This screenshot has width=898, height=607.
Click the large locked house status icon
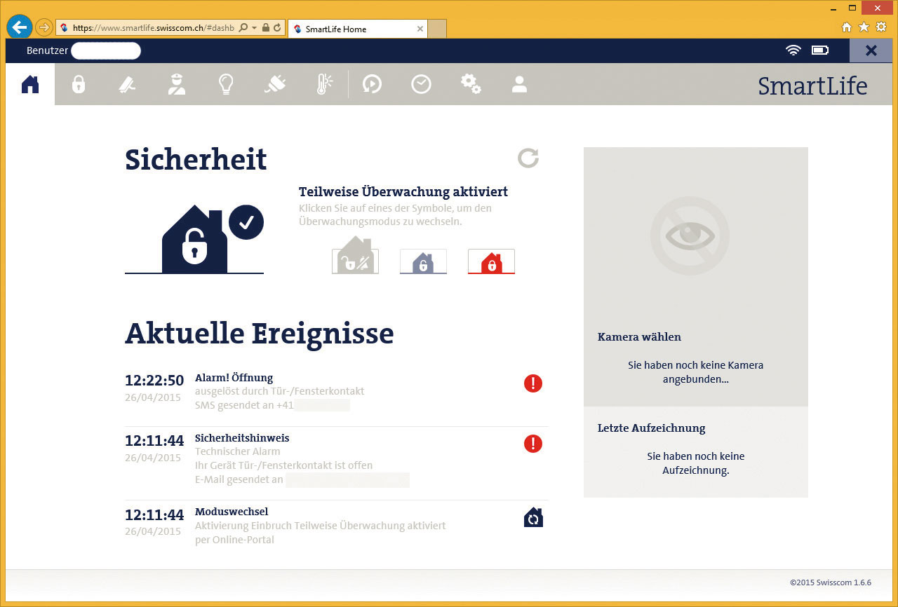click(195, 238)
